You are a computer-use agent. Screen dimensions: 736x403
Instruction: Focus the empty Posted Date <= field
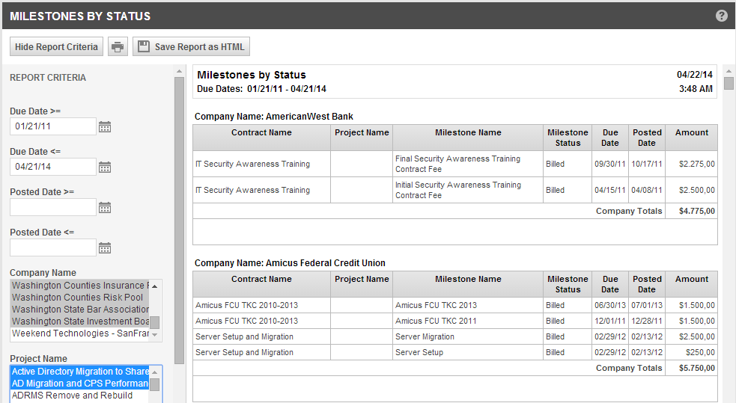point(53,247)
